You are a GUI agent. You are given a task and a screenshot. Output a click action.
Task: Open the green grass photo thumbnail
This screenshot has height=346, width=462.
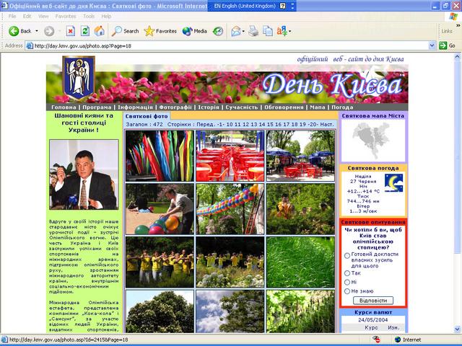coord(300,262)
